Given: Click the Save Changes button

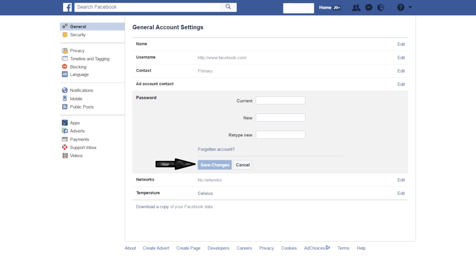Looking at the screenshot, I should [215, 165].
